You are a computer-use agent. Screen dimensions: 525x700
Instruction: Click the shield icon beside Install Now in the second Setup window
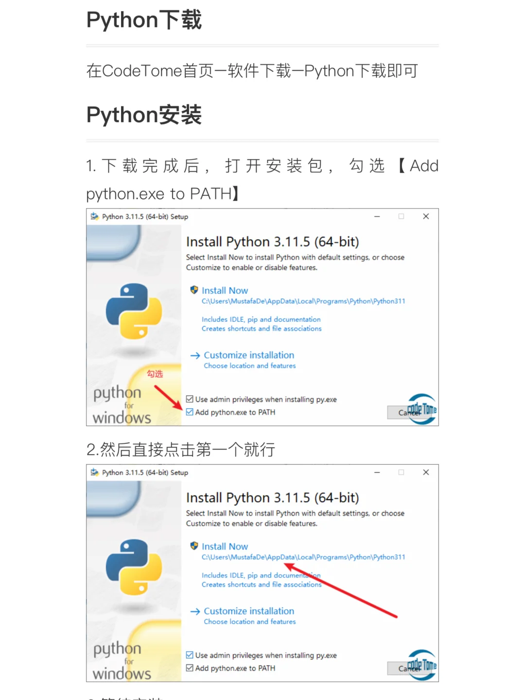(194, 545)
